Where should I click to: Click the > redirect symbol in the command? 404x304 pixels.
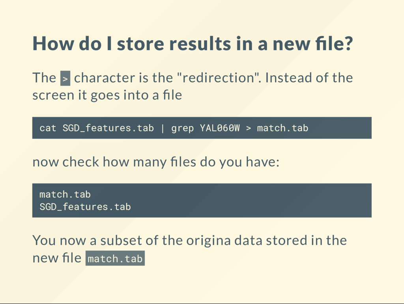pos(249,128)
